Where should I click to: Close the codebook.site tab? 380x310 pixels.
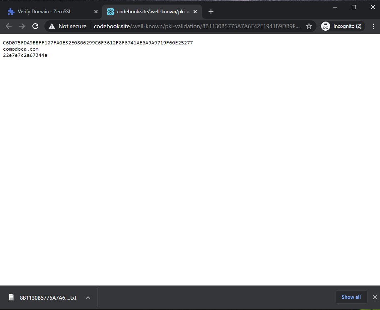coord(195,12)
